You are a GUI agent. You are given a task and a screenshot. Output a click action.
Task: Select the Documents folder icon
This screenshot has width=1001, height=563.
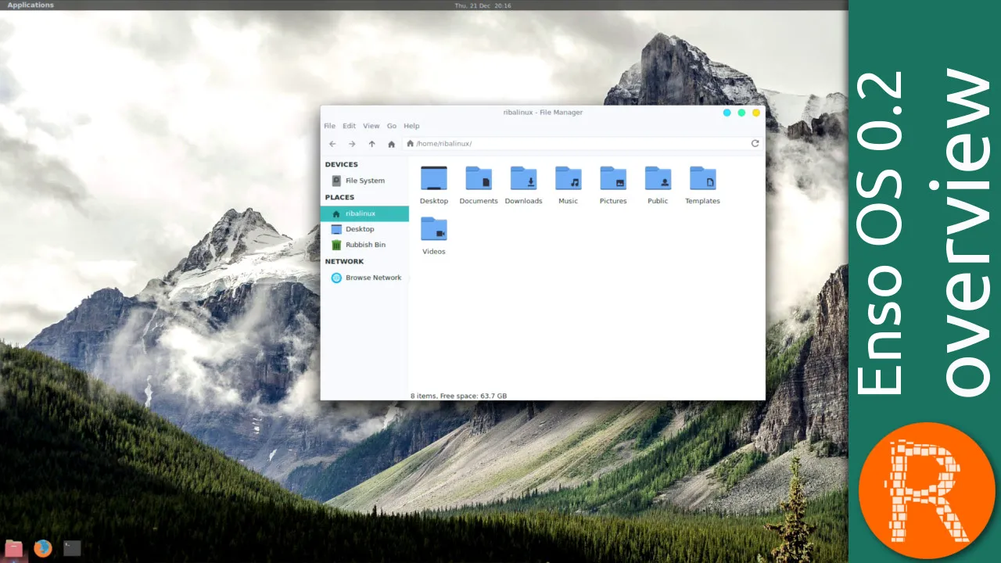point(479,178)
